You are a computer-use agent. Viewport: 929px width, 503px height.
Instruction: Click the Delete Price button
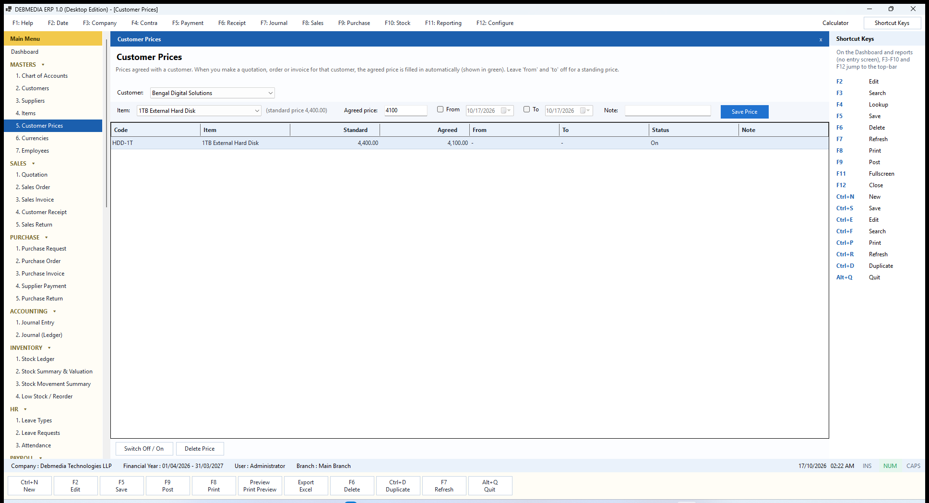200,449
